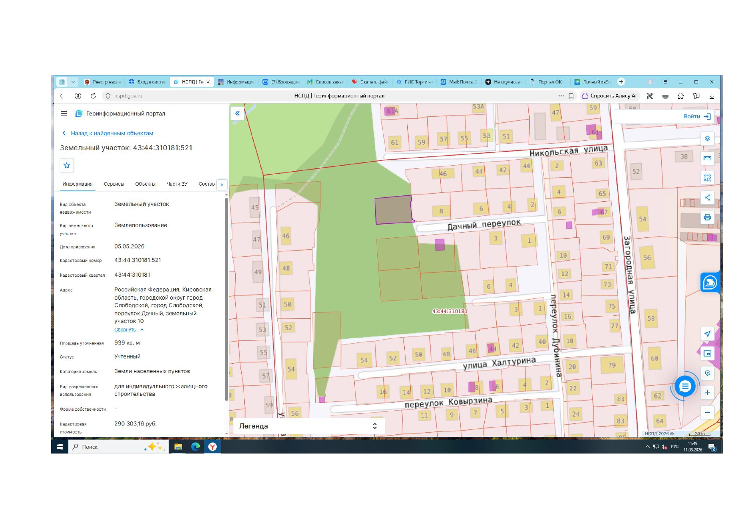The width and height of the screenshot is (743, 526).
Task: Expand the Легенда dropdown
Action: coord(308,426)
